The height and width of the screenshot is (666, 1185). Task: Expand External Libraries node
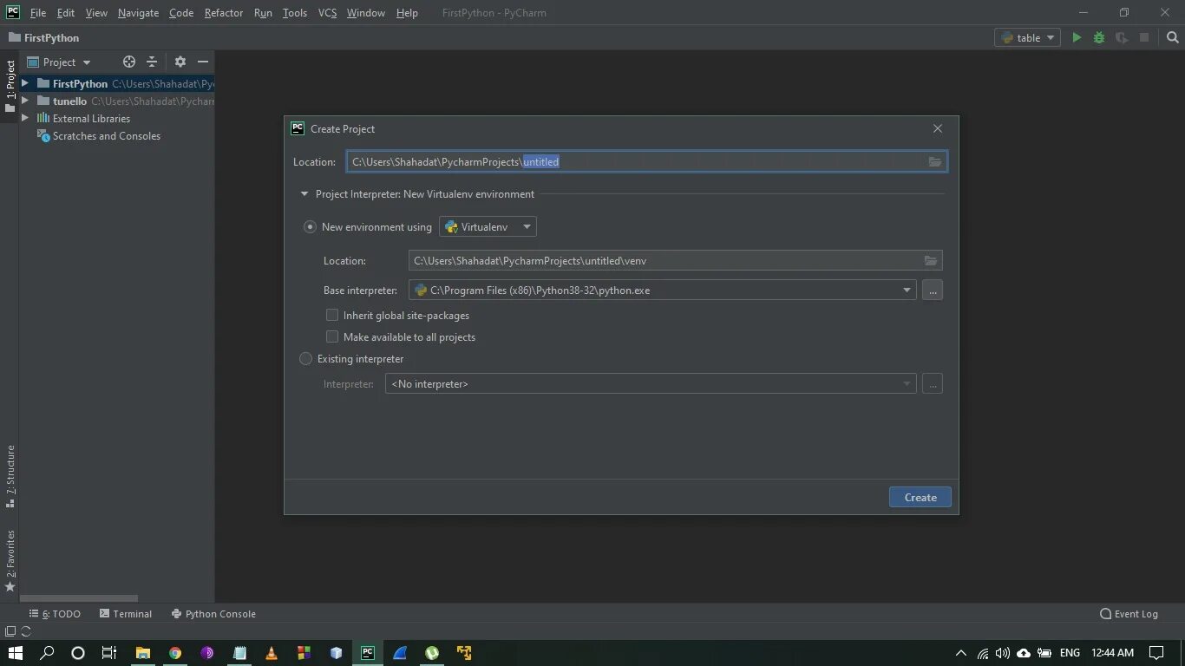pos(25,118)
